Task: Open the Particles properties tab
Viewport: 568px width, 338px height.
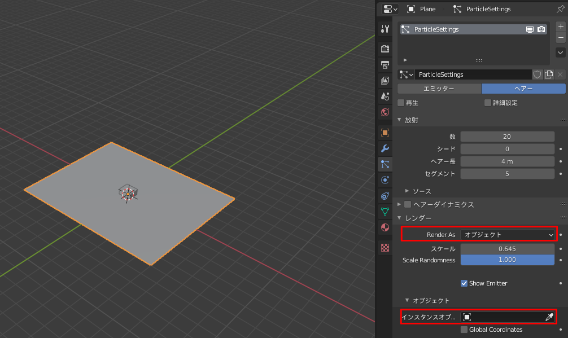Action: click(385, 164)
